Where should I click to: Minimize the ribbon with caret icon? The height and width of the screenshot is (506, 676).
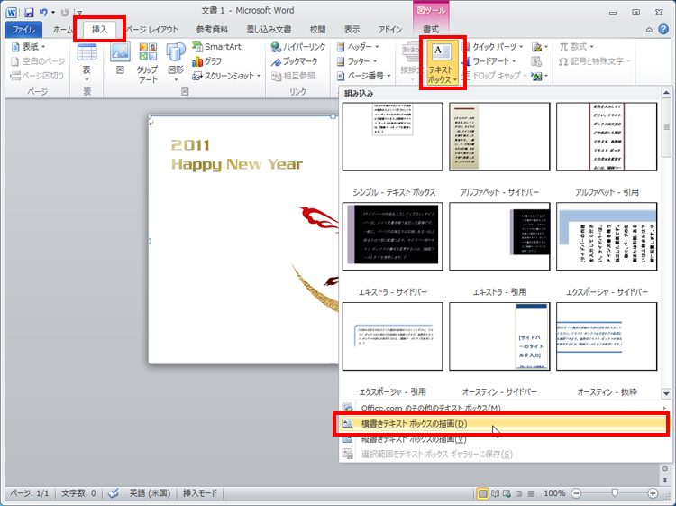[x=649, y=30]
